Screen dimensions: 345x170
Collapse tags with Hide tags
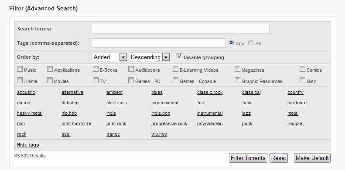pyautogui.click(x=28, y=145)
